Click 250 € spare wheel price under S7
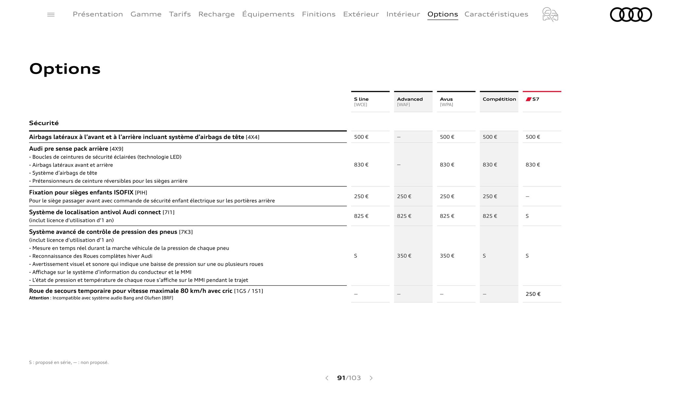Viewport: 698px width, 393px height. pos(533,294)
